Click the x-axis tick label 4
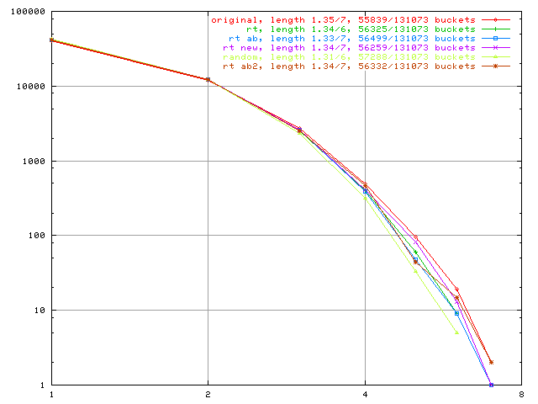The height and width of the screenshot is (404, 538). point(365,394)
